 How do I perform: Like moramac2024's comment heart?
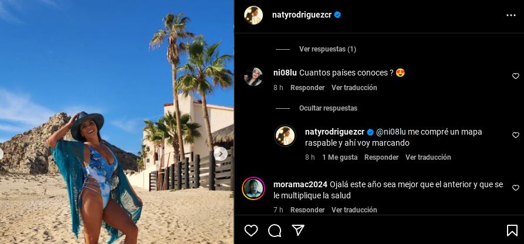[x=516, y=188]
